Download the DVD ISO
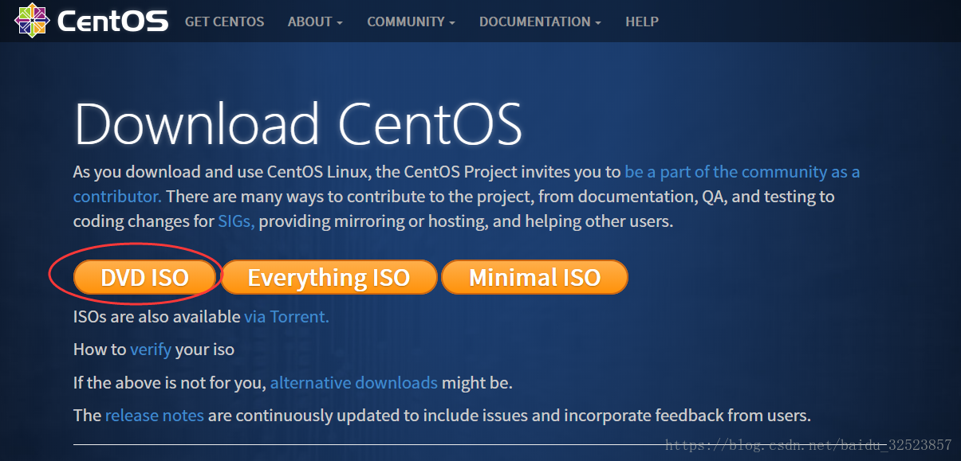The width and height of the screenshot is (961, 461). coord(145,277)
